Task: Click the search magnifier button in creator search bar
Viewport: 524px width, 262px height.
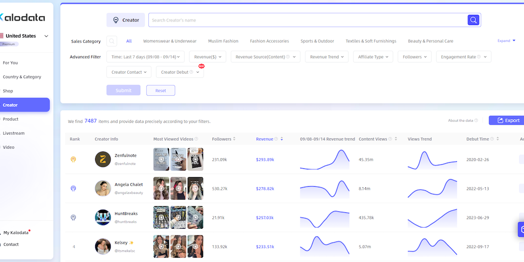Action: click(x=473, y=20)
